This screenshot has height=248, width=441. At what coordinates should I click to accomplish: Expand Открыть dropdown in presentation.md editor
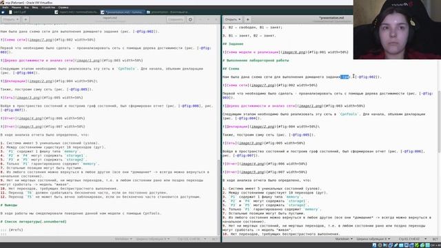point(233,19)
